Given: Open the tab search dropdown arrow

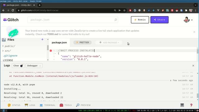Looking at the screenshot, I should click(195, 5).
